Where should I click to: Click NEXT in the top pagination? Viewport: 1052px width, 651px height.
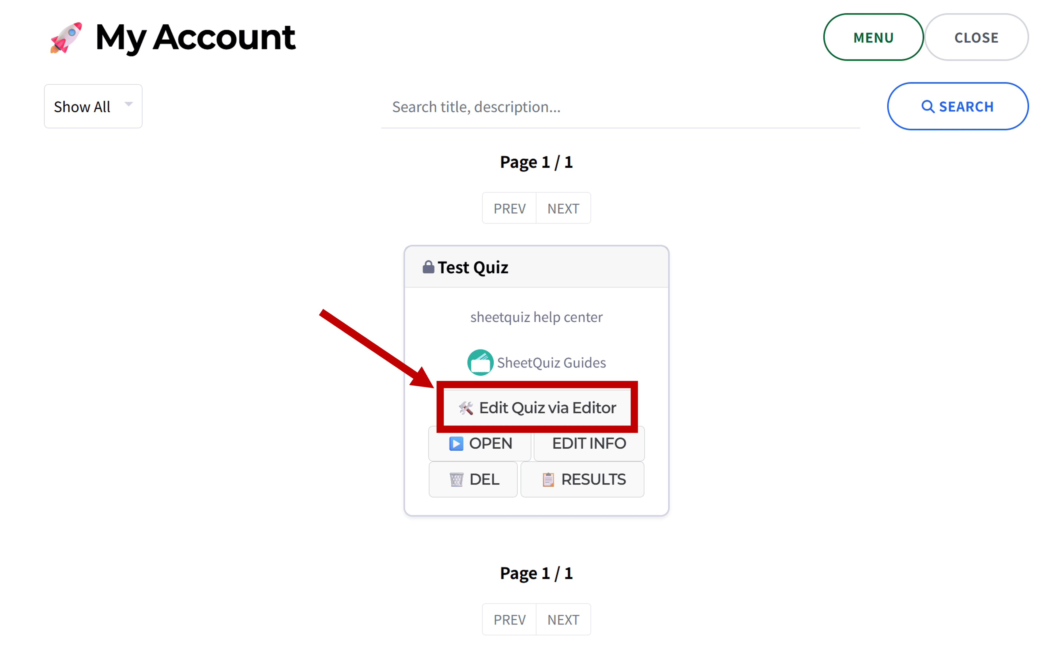click(563, 208)
